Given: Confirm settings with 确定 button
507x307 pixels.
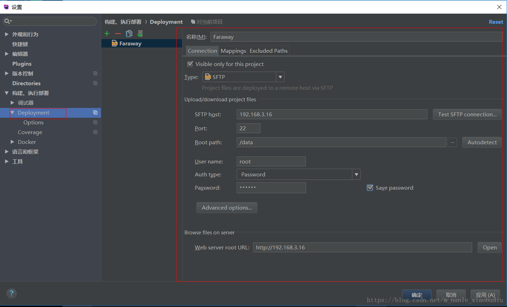Looking at the screenshot, I should [x=417, y=295].
